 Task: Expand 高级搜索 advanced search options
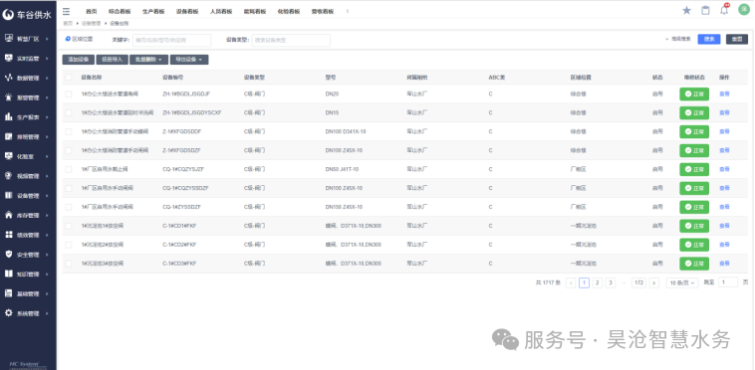click(x=678, y=40)
